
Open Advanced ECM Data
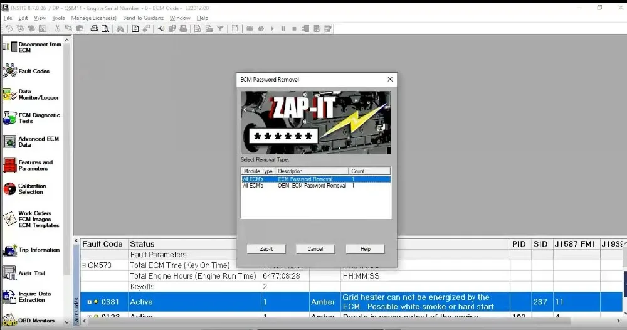pos(31,142)
